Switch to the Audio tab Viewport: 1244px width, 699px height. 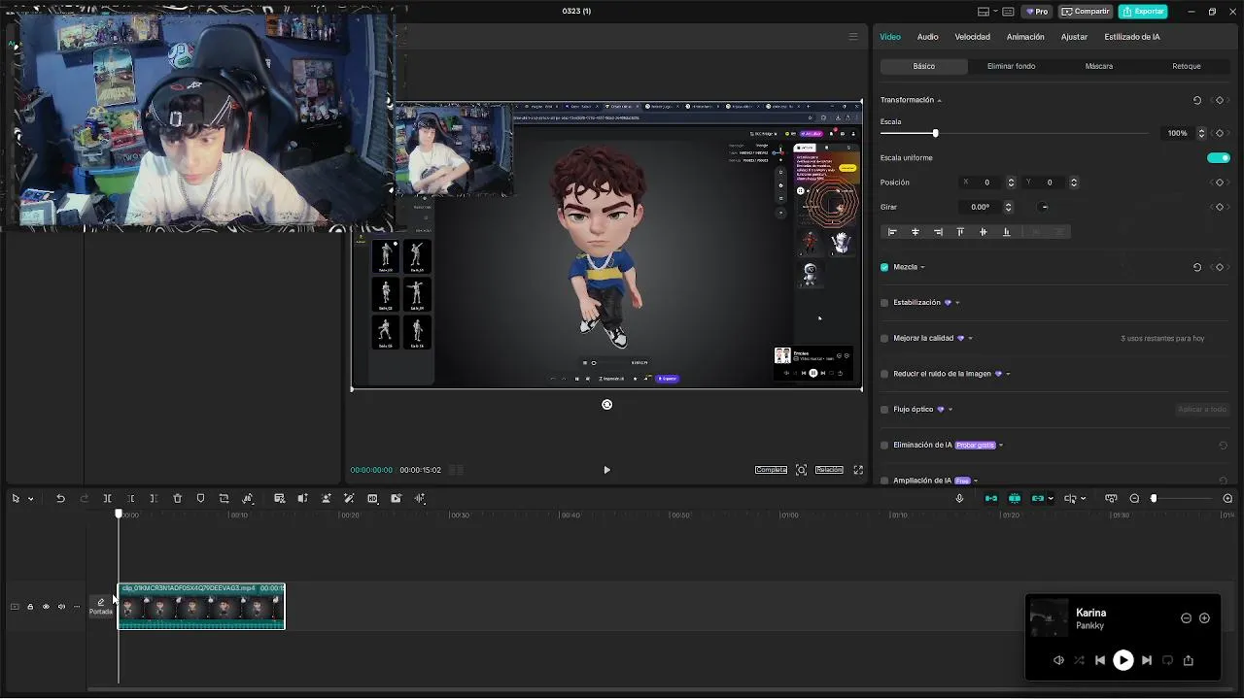point(928,37)
